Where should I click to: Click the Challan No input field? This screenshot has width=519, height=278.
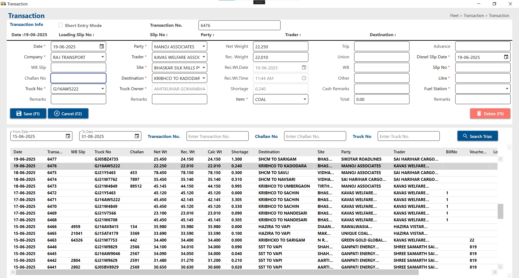78,78
